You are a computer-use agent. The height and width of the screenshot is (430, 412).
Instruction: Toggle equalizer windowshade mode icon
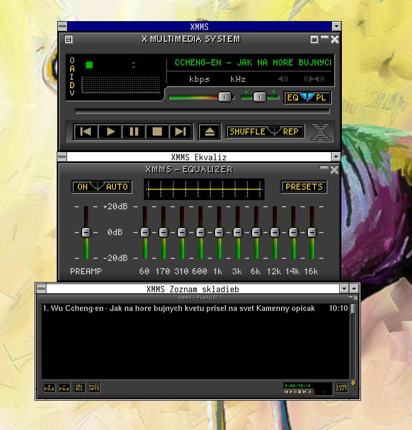324,167
